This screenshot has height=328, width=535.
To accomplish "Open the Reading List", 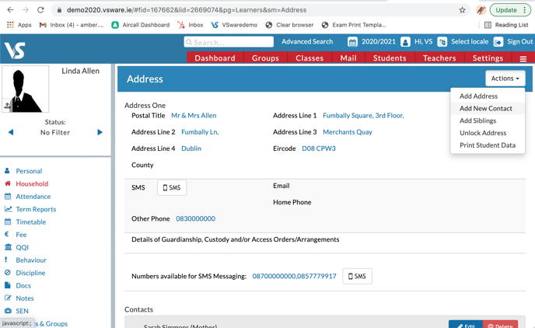I will tap(506, 25).
